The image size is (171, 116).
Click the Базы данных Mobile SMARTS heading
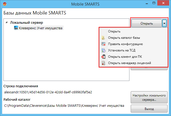click(35, 13)
